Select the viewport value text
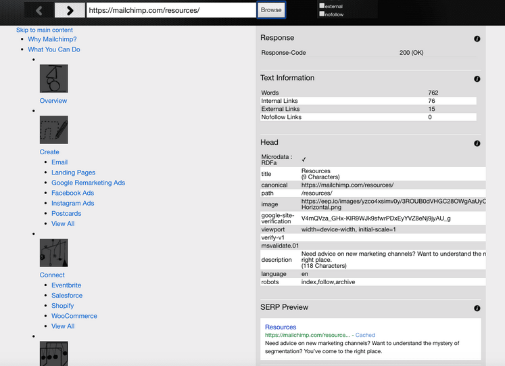 point(348,229)
